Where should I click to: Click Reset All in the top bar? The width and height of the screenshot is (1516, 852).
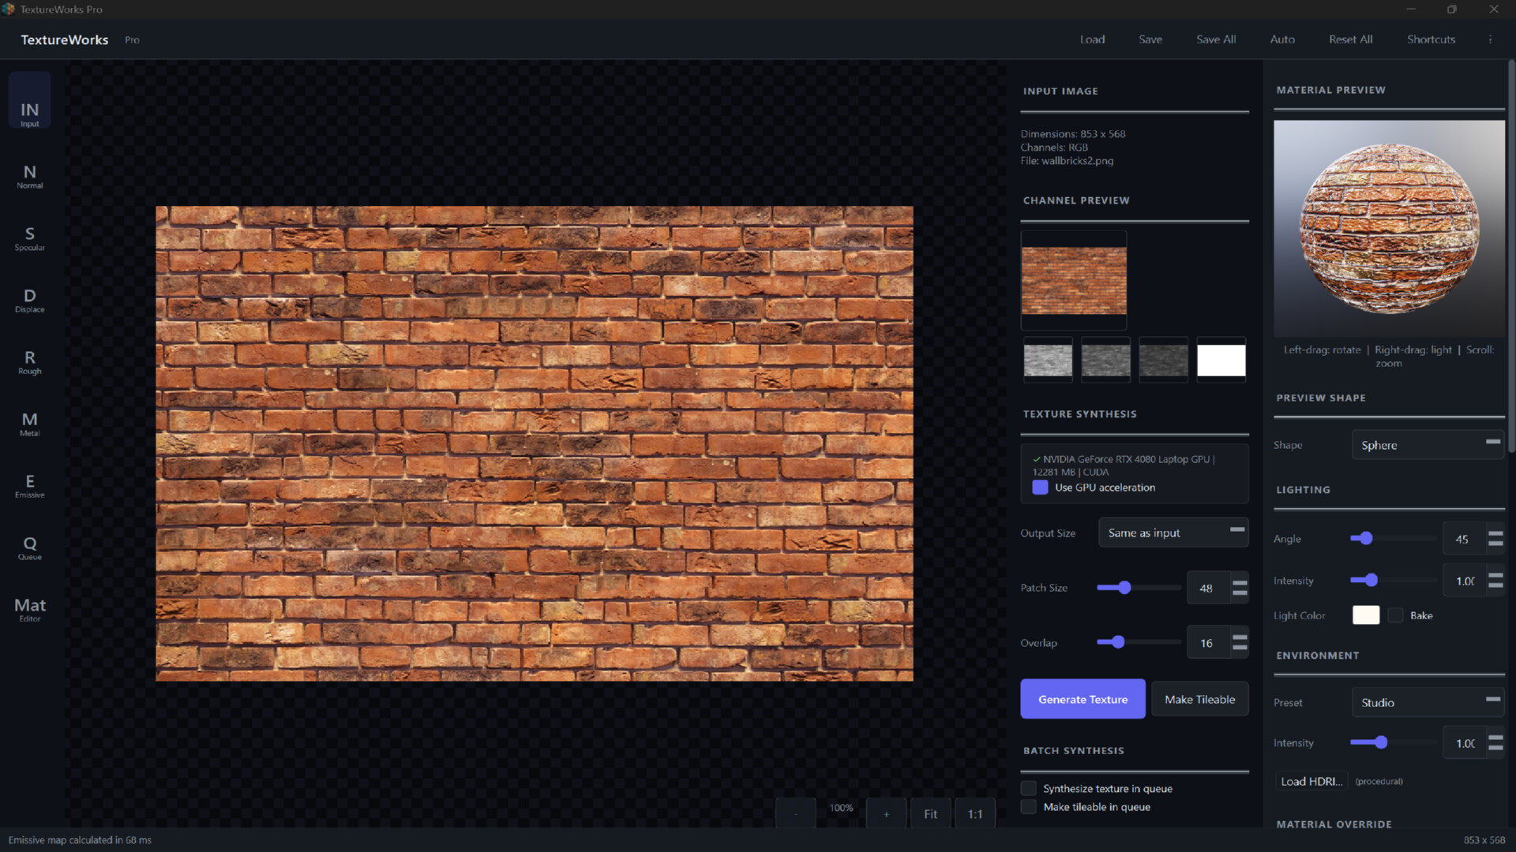click(x=1350, y=39)
